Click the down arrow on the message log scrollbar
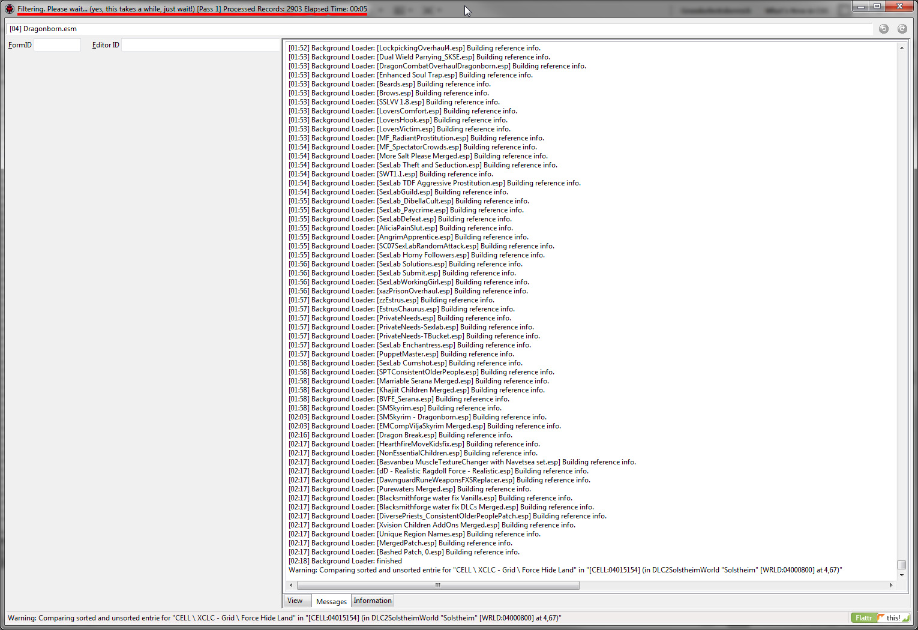Viewport: 918px width, 630px height. click(x=903, y=575)
